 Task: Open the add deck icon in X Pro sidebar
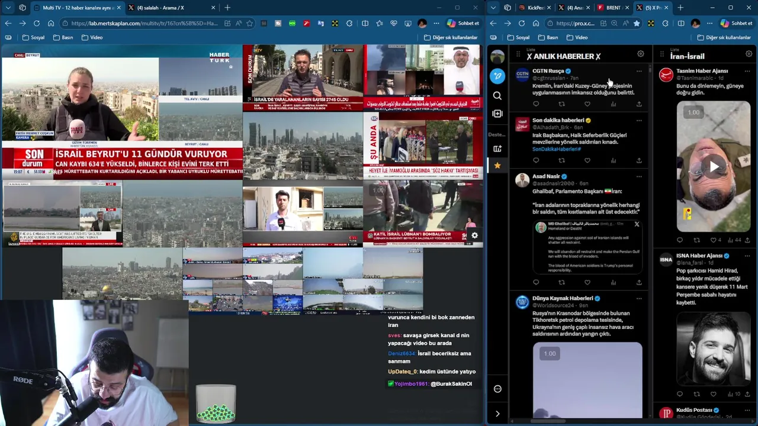(497, 149)
